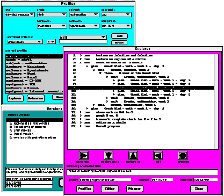This screenshot has height=196, width=224.
Task: Select row 19 chart for N = 2 to 5
Action: [141, 119]
